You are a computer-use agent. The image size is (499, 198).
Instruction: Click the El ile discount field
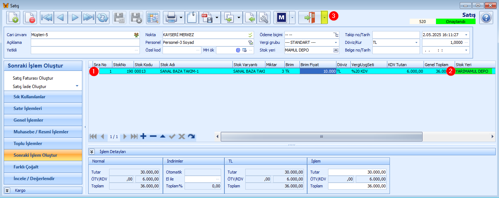203,179
